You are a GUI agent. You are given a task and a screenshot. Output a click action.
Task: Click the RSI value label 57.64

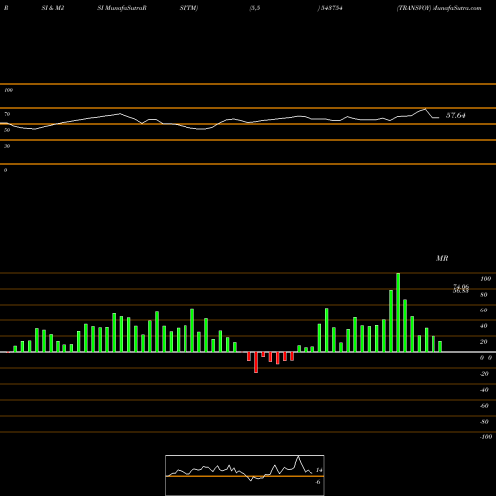[456, 115]
